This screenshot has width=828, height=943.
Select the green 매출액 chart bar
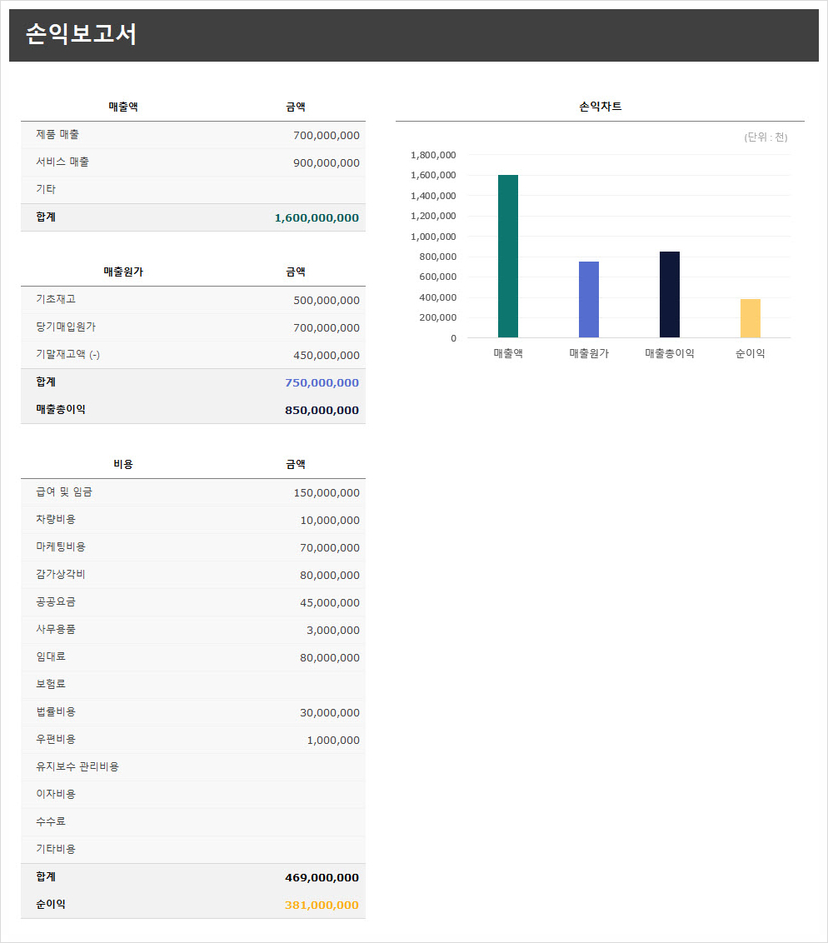point(508,257)
